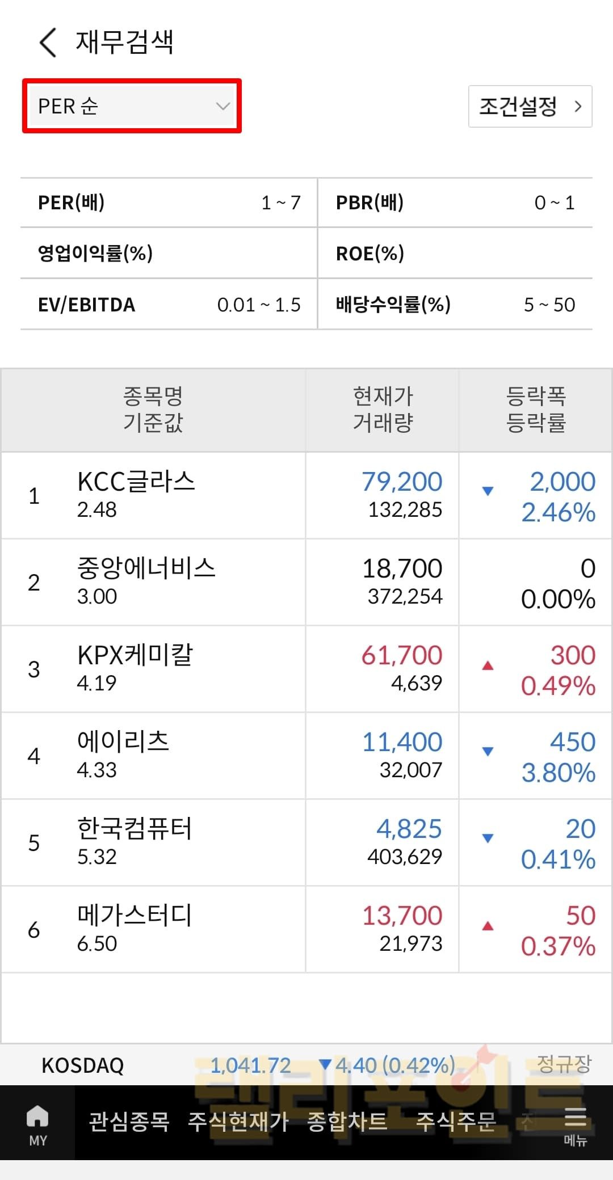Edit the 배당수익률(%) range condition
Viewport: 613px width, 1180px height.
point(455,305)
